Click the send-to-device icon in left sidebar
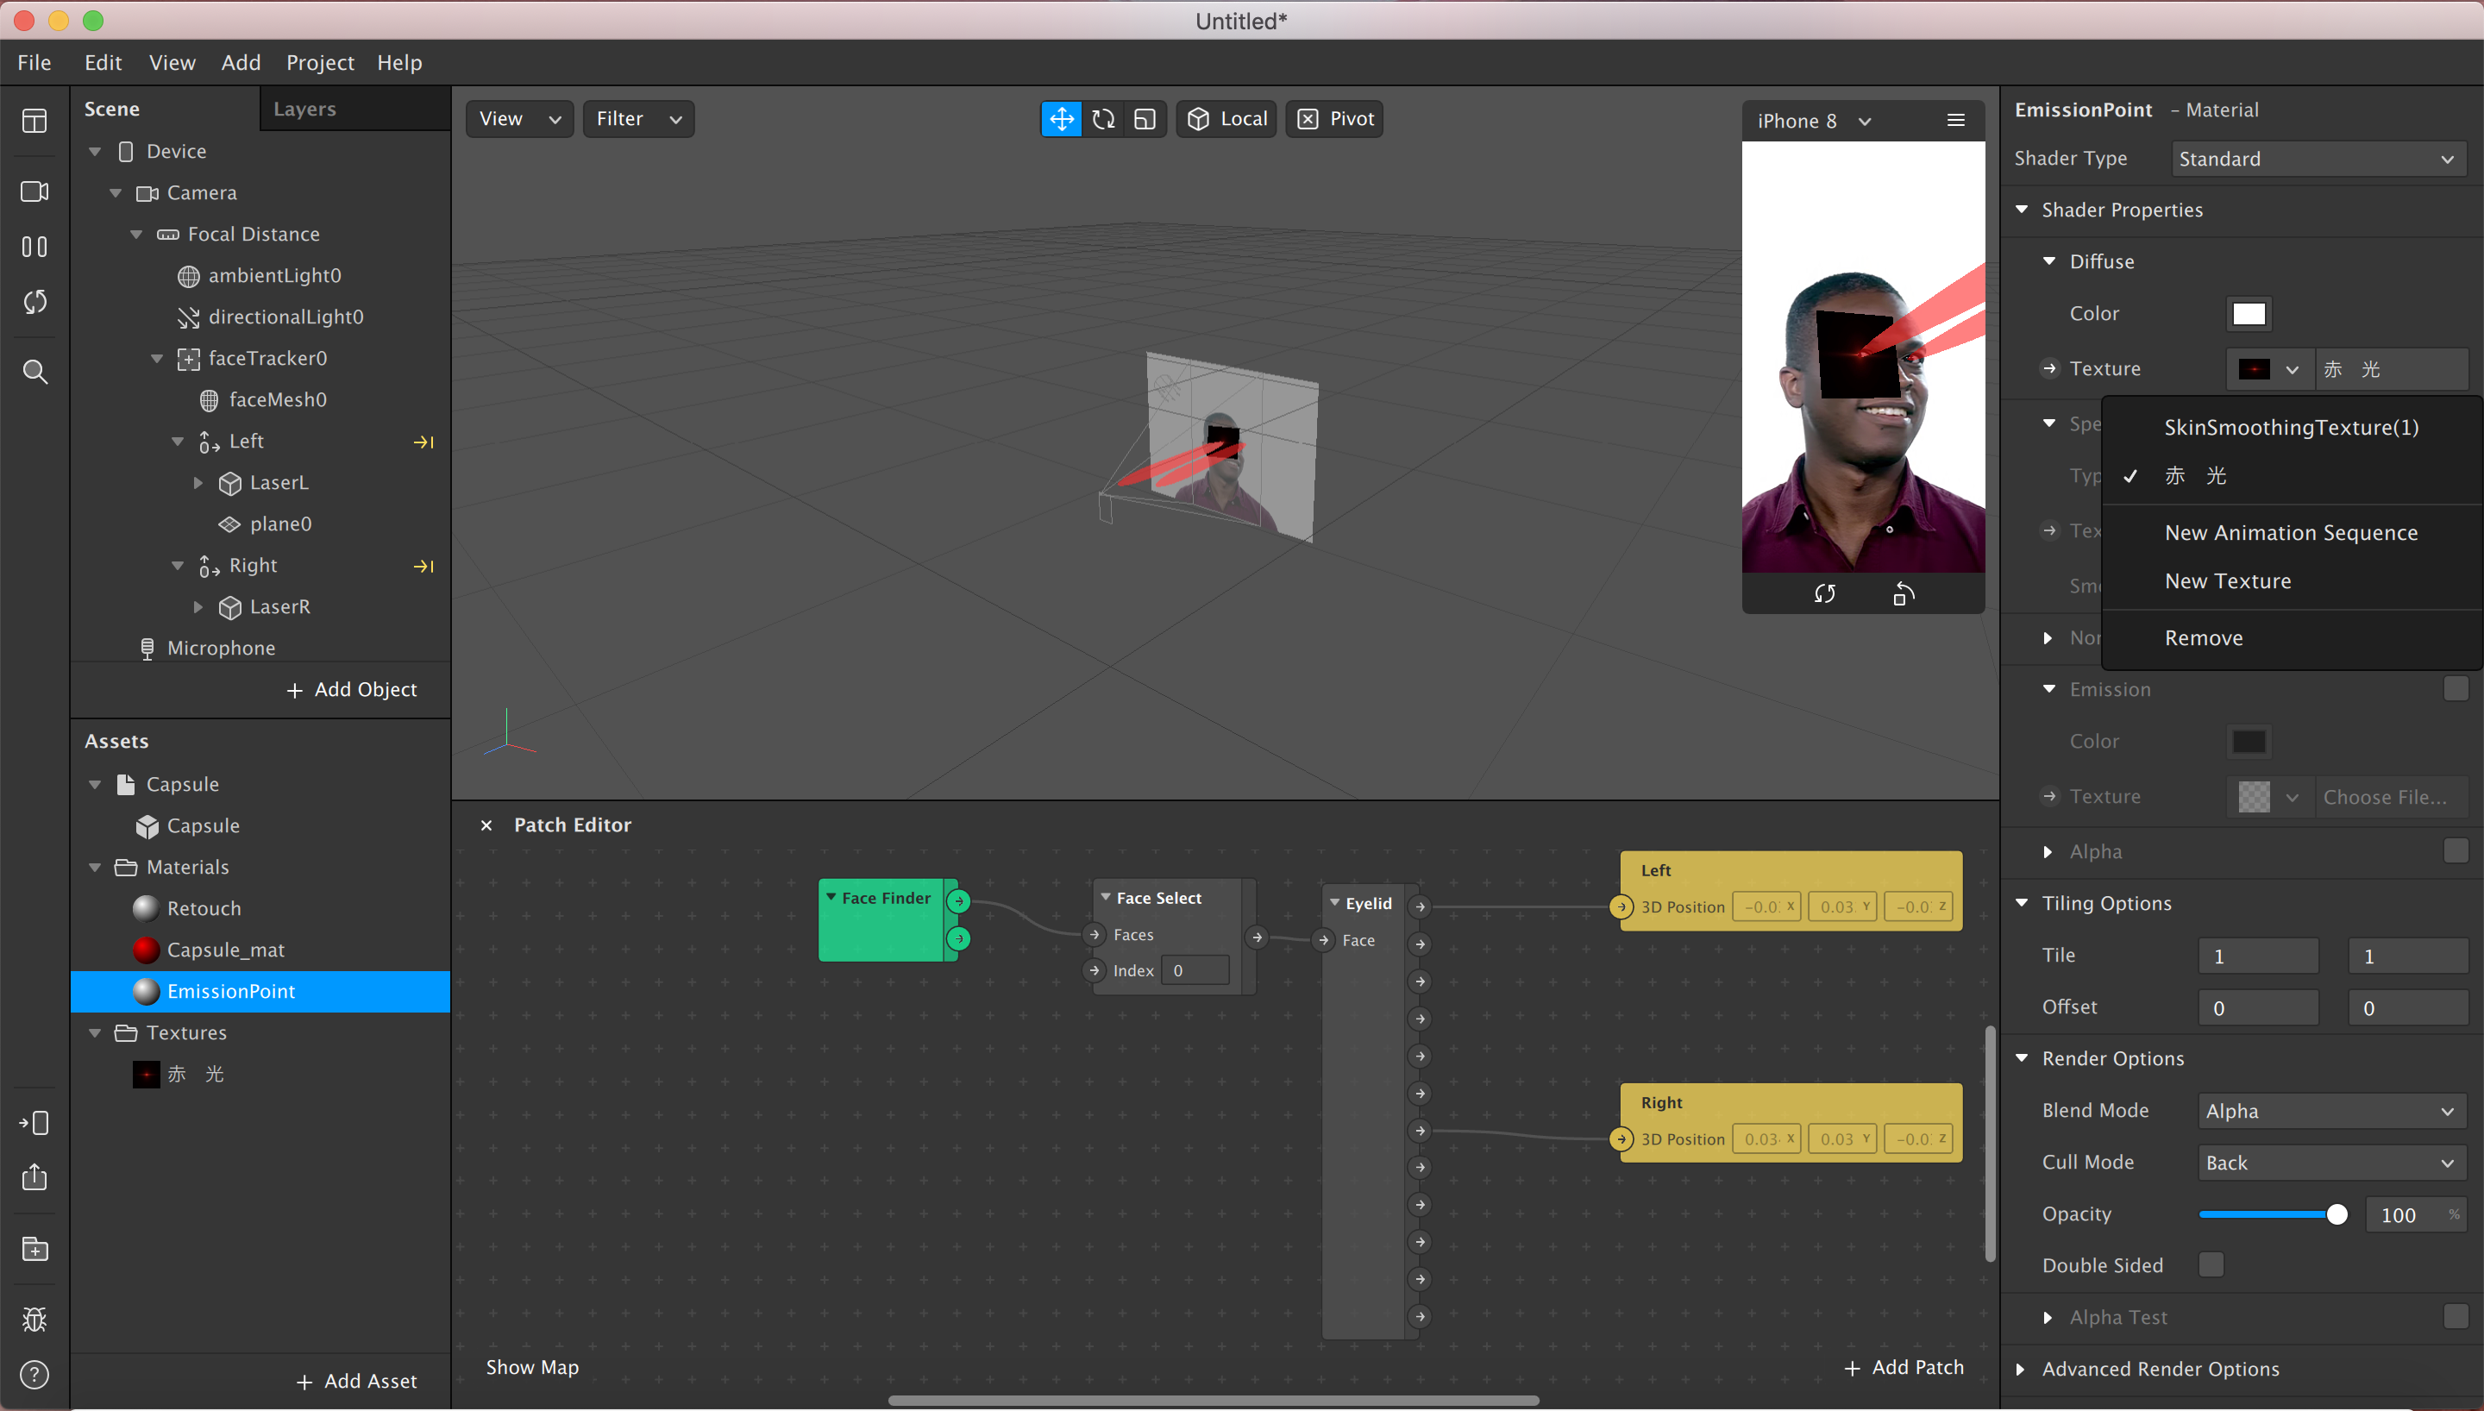 coord(34,1123)
